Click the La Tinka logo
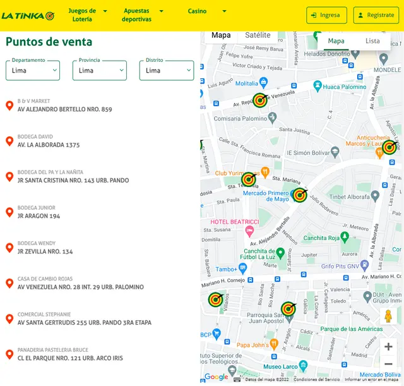 pos(28,15)
